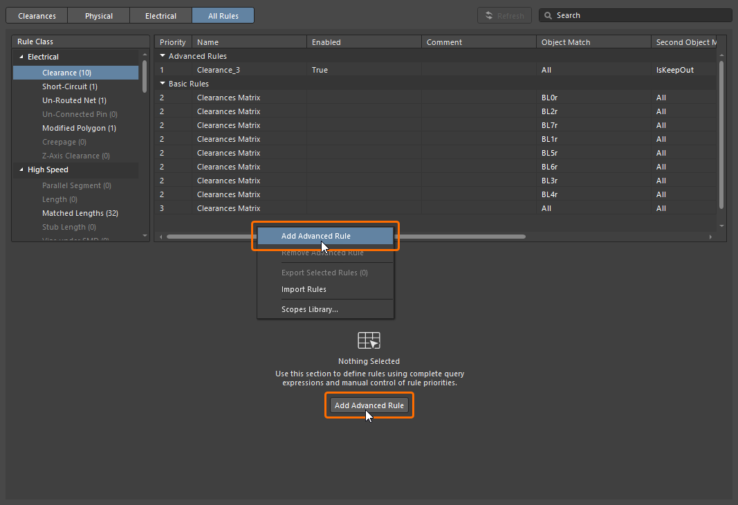Screen dimensions: 738x505
Task: Click the Add Advanced Rule button
Action: pos(369,405)
